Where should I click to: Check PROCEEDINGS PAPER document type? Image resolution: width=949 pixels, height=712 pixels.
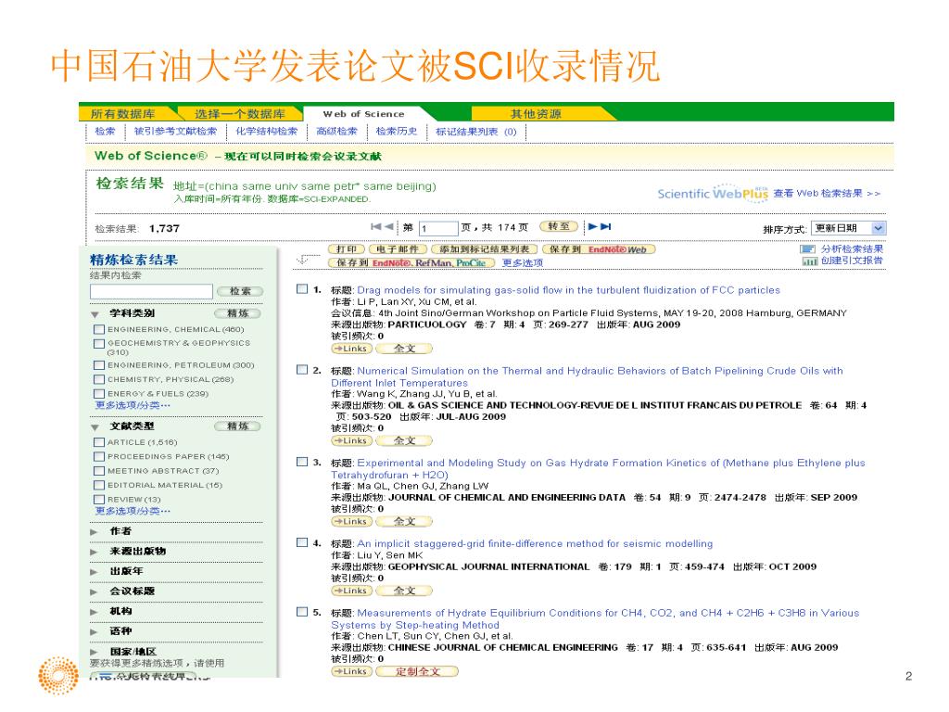point(99,456)
